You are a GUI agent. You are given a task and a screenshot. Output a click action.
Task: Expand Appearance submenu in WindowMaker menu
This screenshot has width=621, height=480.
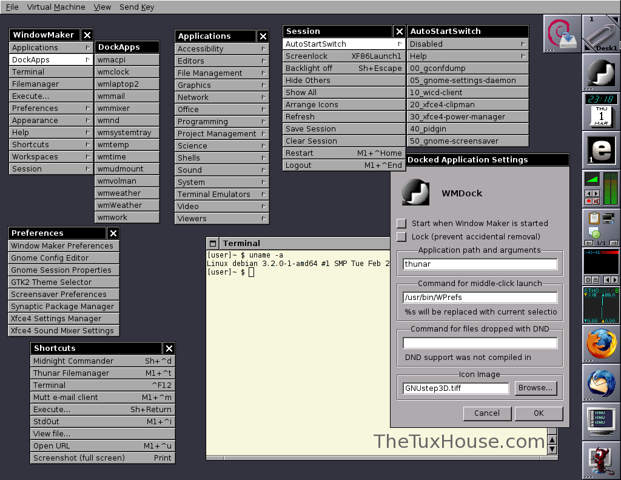pyautogui.click(x=51, y=120)
